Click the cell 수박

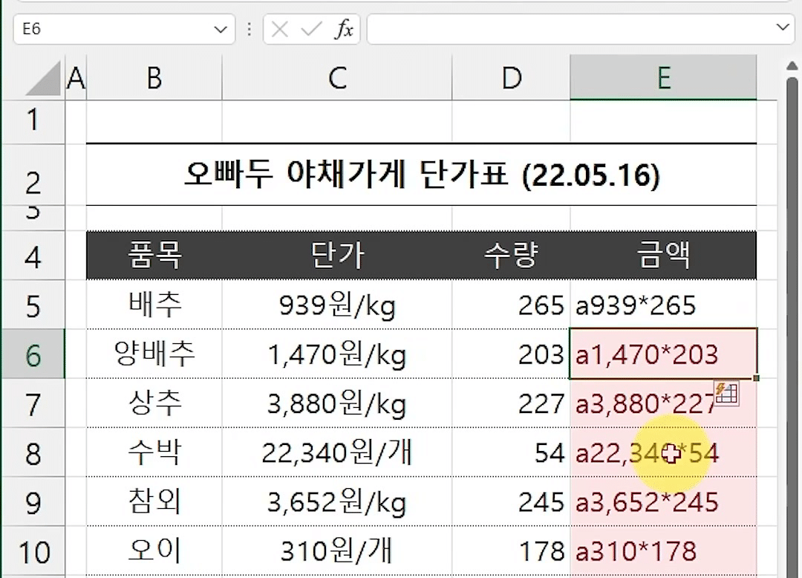[x=154, y=452]
